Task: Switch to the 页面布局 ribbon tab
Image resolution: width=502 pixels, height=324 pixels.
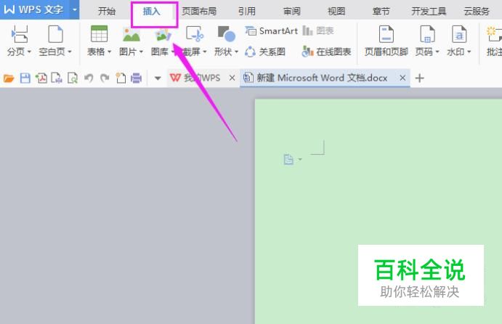Action: pos(199,11)
